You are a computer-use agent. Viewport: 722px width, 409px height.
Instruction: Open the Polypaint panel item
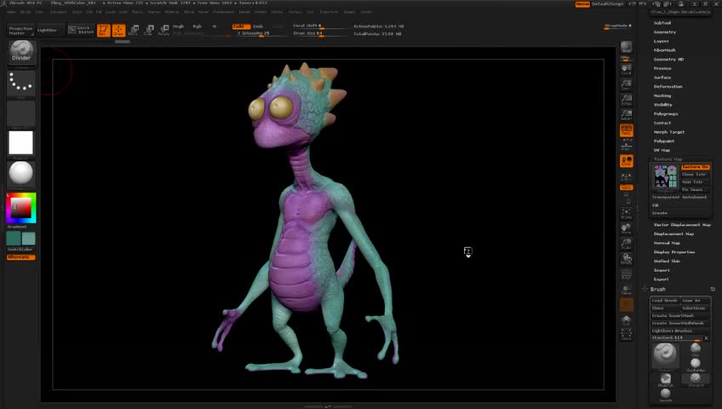[664, 141]
